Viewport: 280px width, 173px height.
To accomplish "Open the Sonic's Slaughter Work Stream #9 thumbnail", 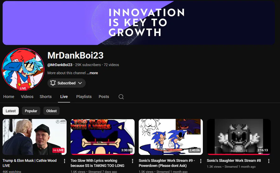I will 171,137.
